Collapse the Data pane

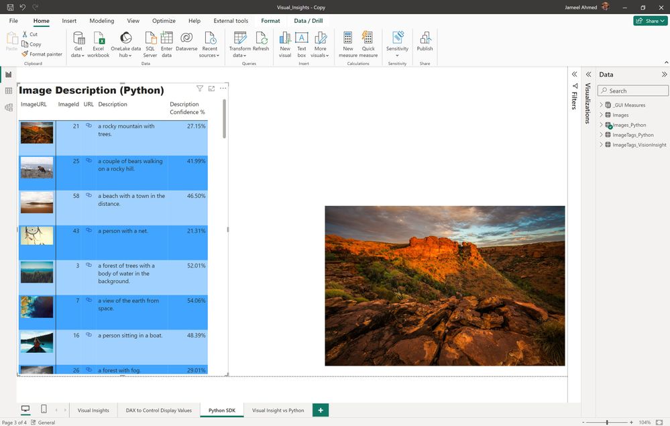(664, 74)
